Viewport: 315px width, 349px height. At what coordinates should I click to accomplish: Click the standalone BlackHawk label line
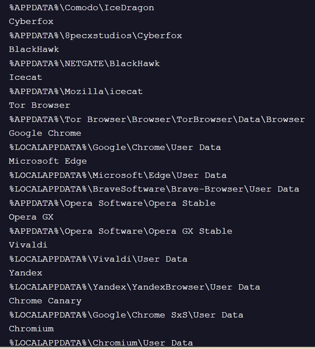(34, 49)
